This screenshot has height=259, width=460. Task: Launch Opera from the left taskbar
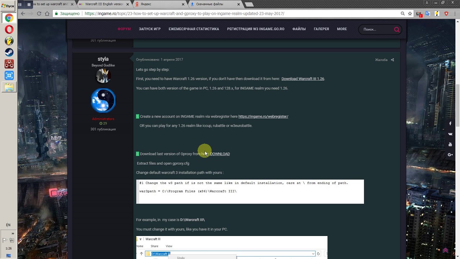coord(9,29)
